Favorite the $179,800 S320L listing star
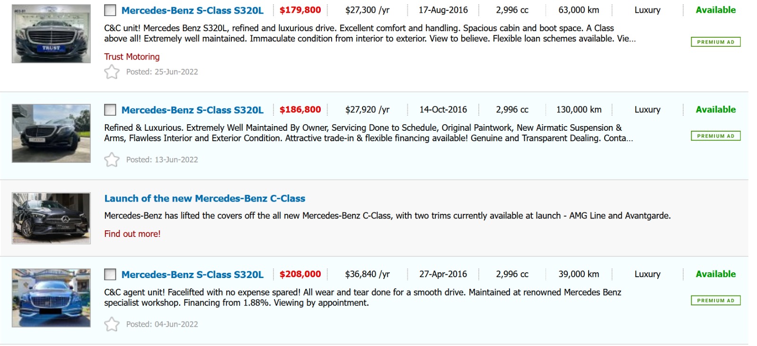Screen dimensions: 757x346 tap(112, 72)
